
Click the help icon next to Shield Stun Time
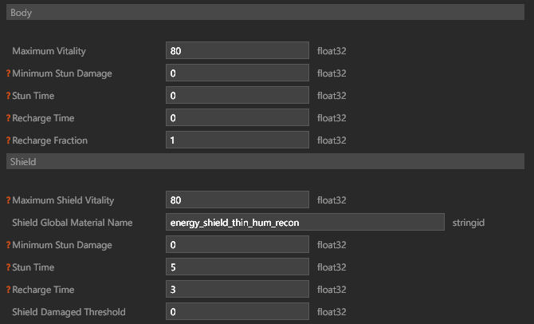[9, 267]
